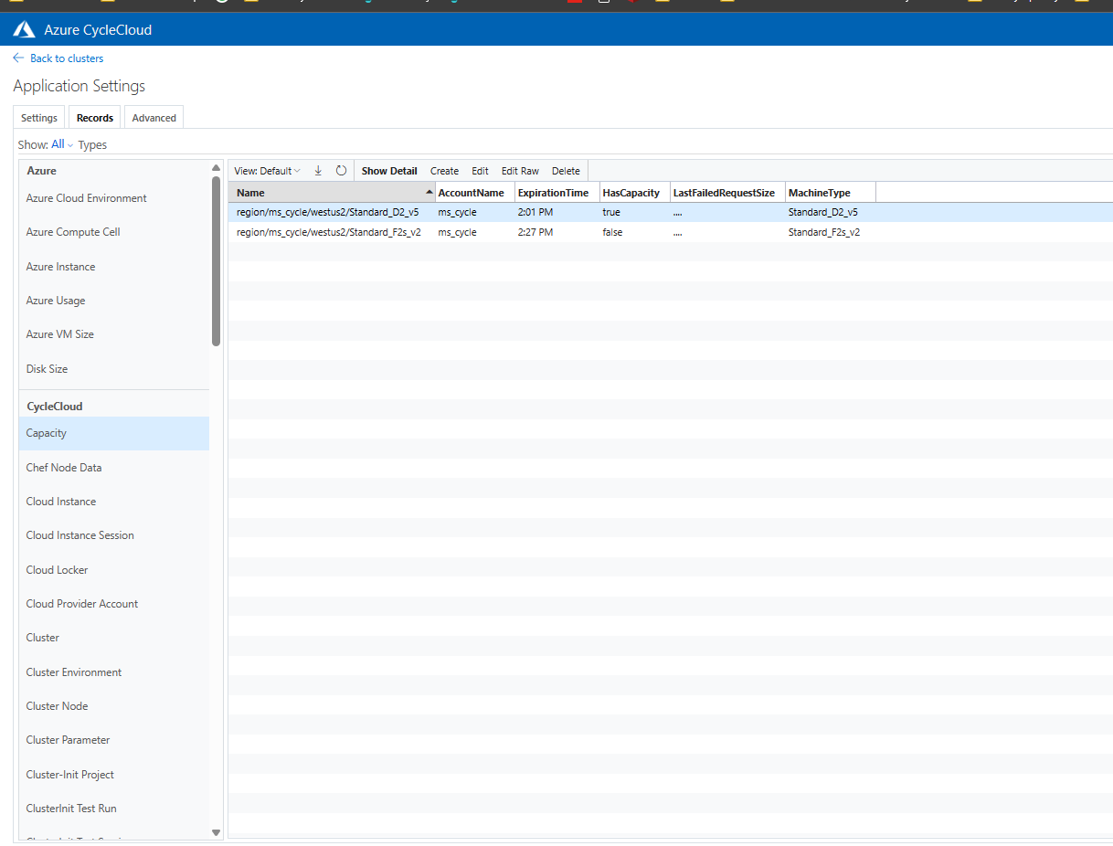1113x846 pixels.
Task: Click the Delete button
Action: point(566,171)
